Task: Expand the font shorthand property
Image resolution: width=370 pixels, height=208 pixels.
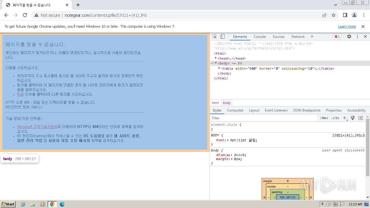Action: (228, 140)
